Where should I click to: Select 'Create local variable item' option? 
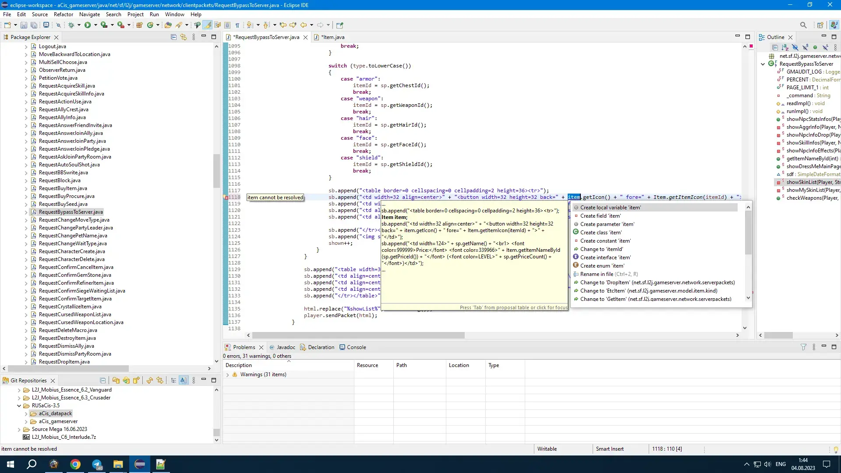[x=611, y=207]
